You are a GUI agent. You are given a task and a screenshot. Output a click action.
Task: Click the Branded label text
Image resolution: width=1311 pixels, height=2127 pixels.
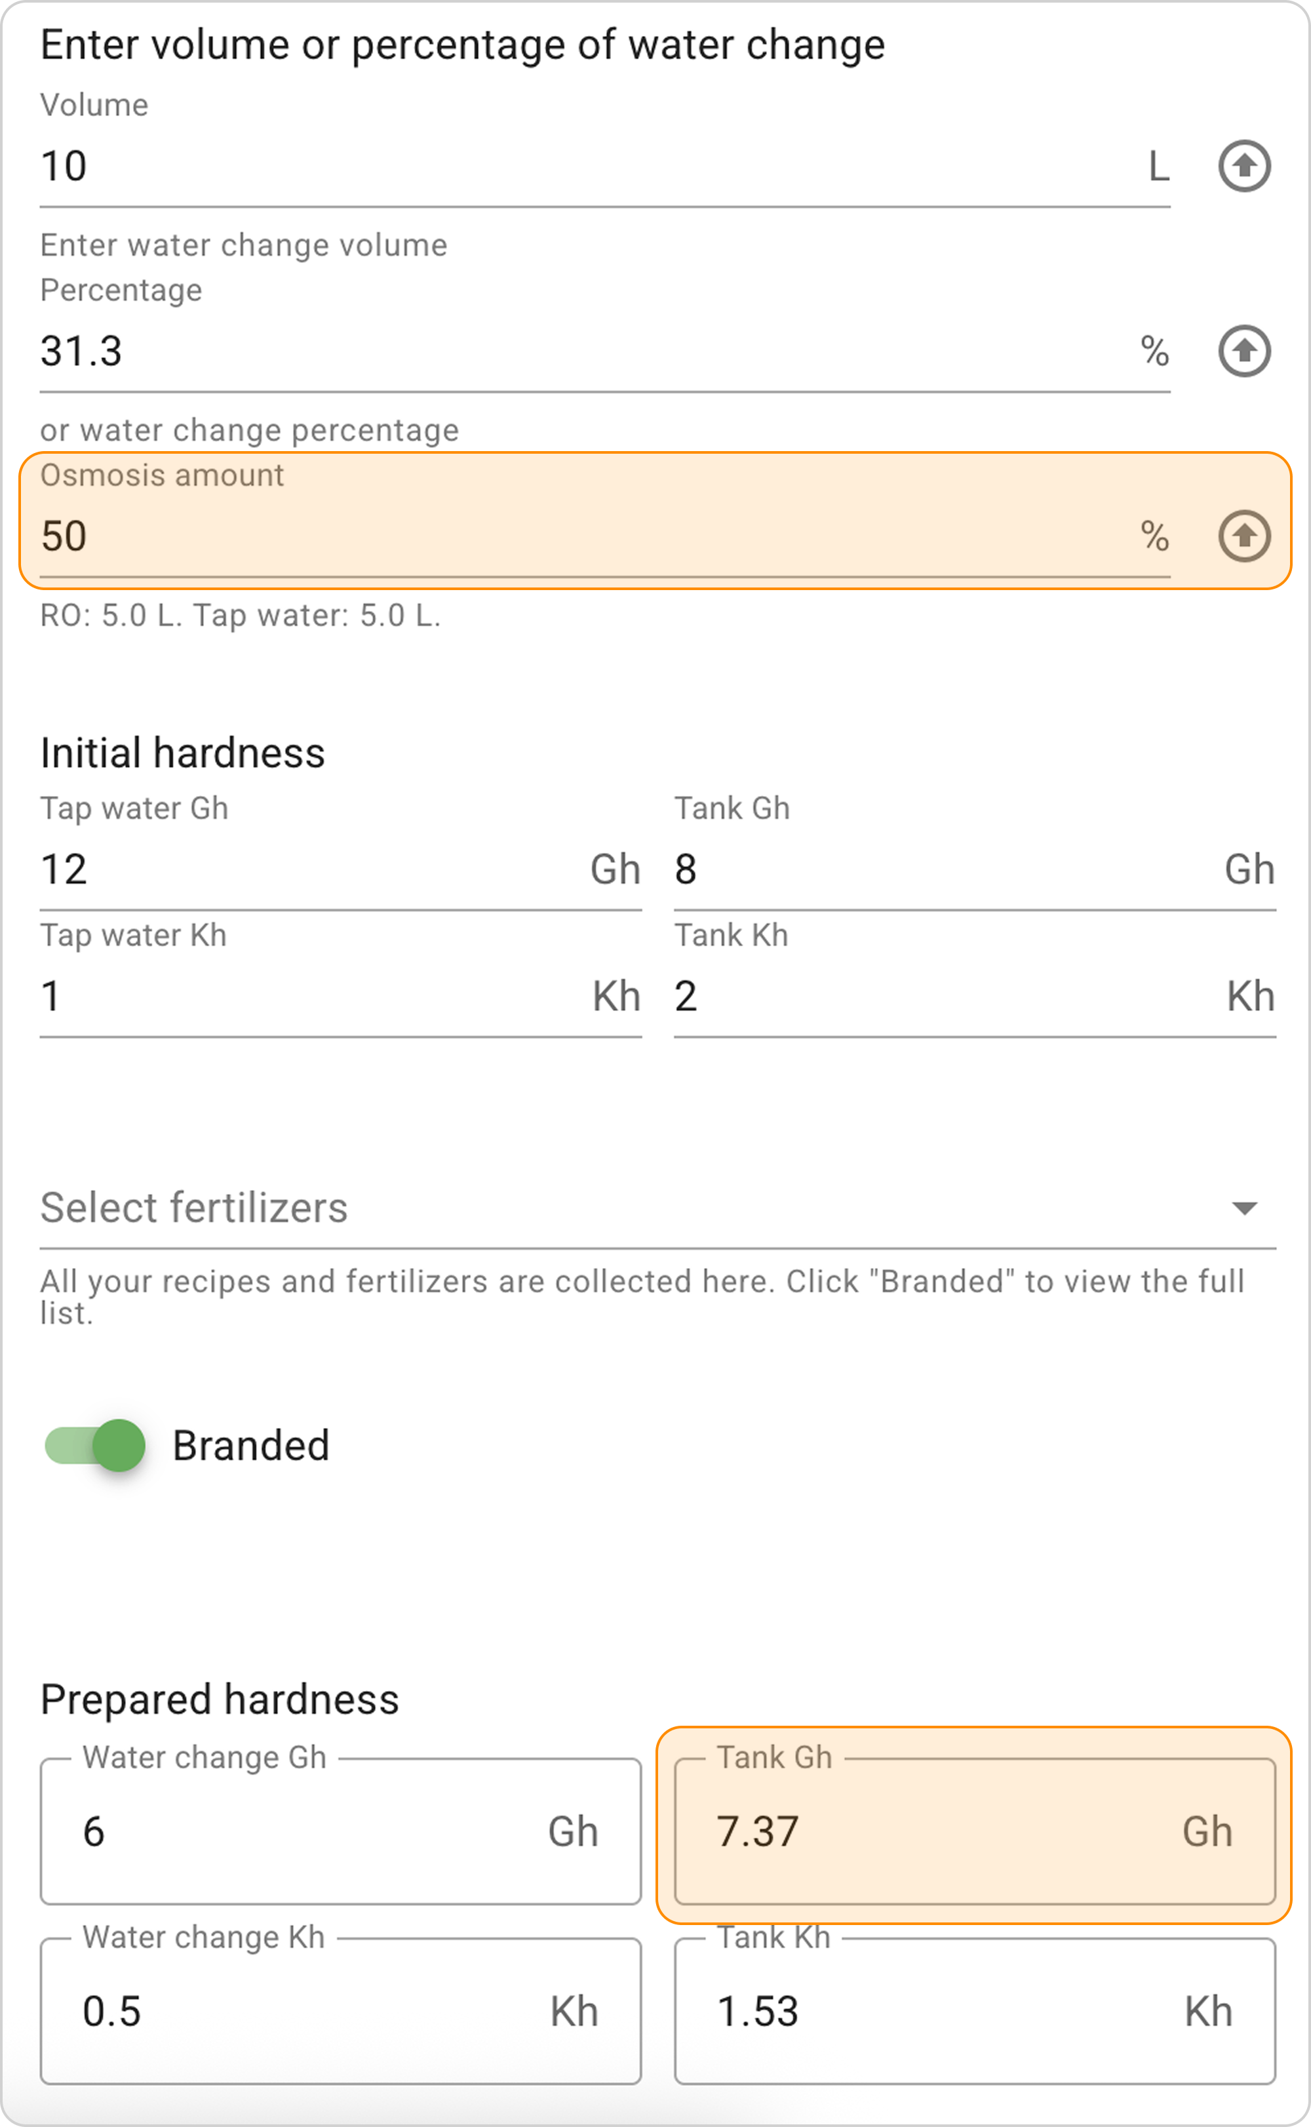point(250,1446)
